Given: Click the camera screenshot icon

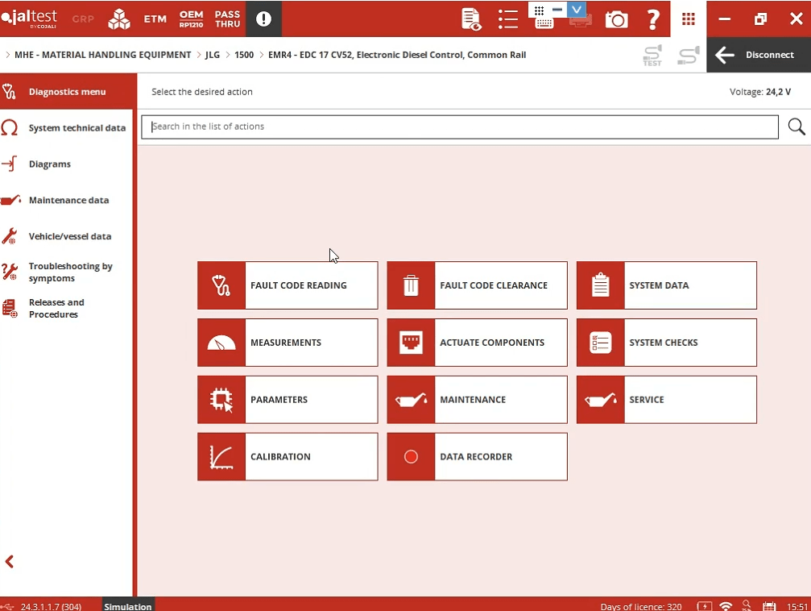Looking at the screenshot, I should click(616, 19).
